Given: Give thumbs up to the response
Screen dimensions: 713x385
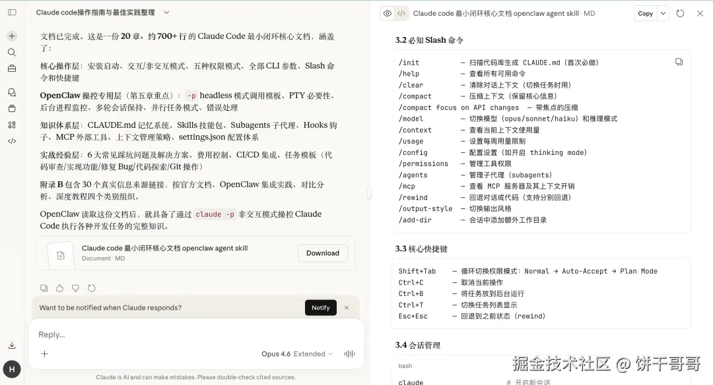Looking at the screenshot, I should [x=59, y=288].
